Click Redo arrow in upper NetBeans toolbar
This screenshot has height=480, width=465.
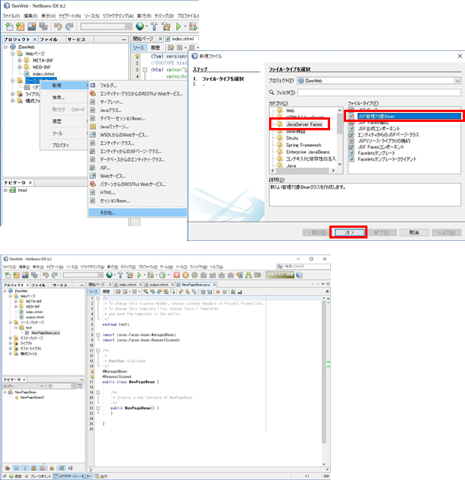click(69, 27)
